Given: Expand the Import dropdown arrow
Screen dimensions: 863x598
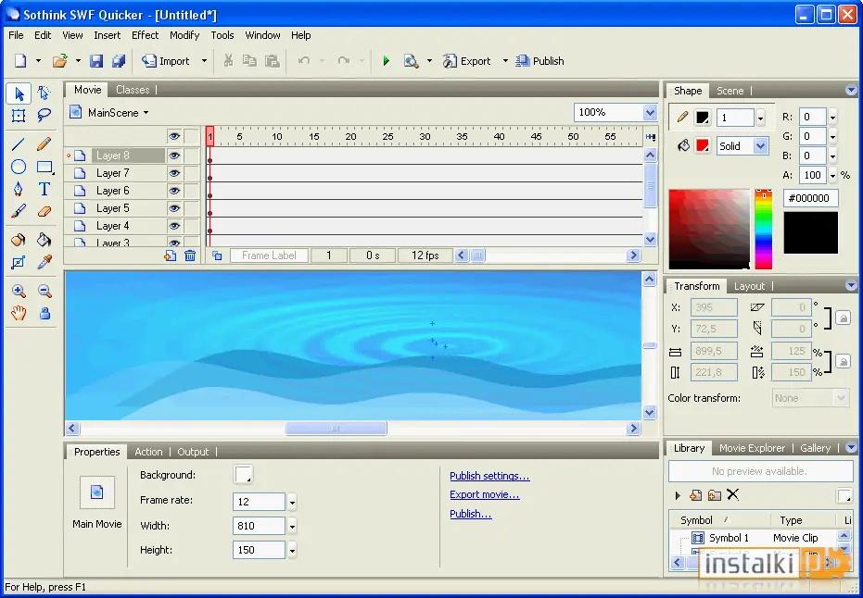Looking at the screenshot, I should (204, 61).
